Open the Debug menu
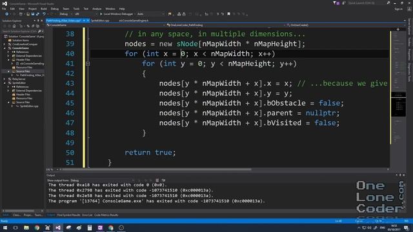413x232 pixels. (54, 8)
